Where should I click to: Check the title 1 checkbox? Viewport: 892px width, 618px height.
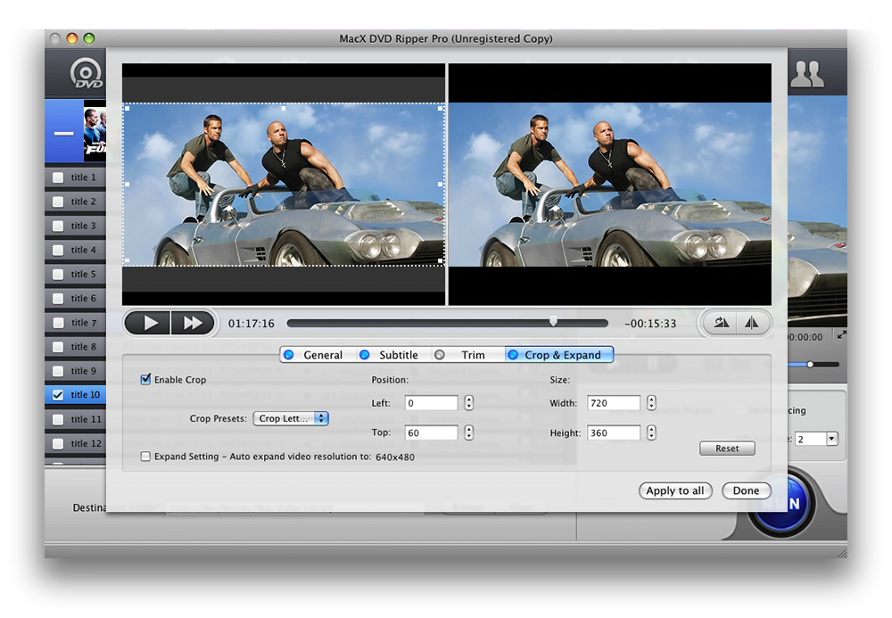point(58,177)
